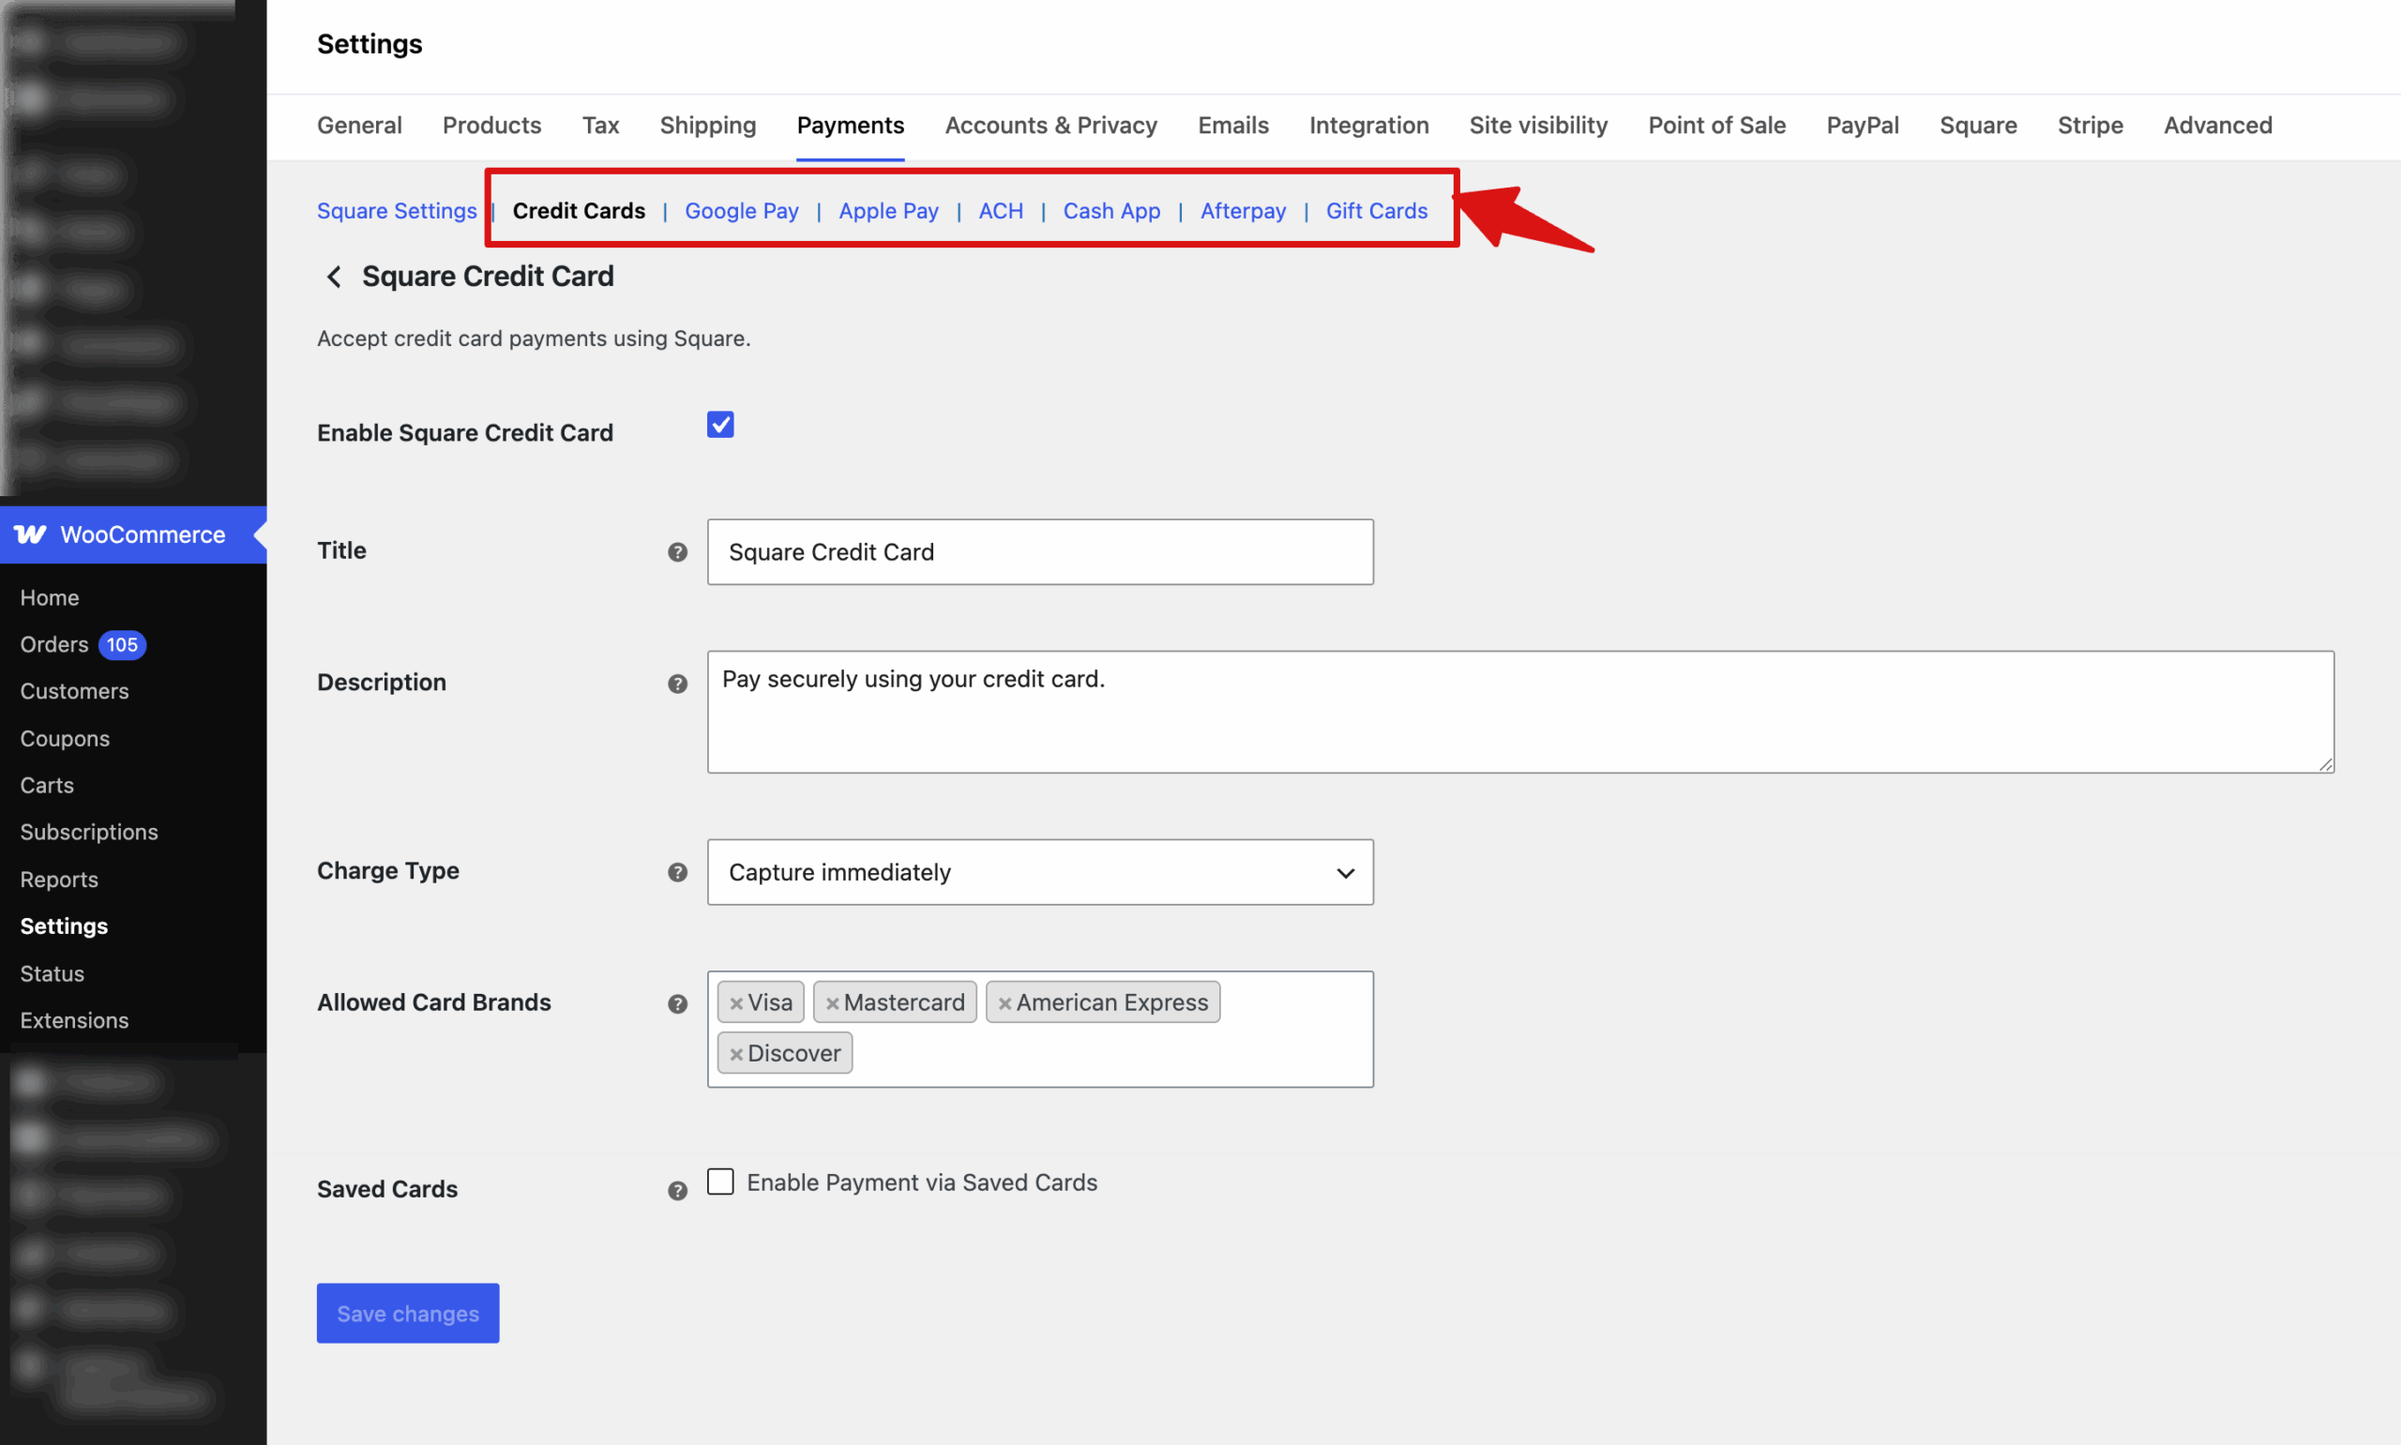The image size is (2401, 1445).
Task: Open the Square settings tab
Action: pos(1977,126)
